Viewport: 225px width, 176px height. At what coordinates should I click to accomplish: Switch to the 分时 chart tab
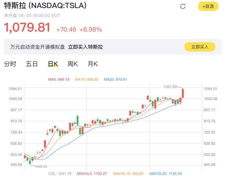pos(10,64)
